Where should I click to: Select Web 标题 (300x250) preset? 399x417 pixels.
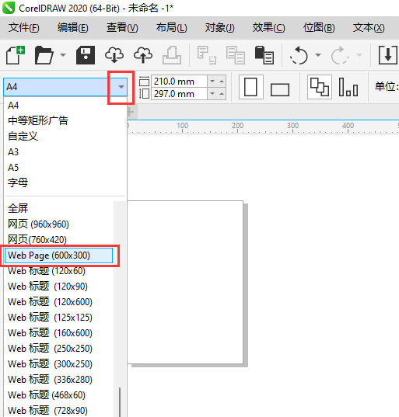(59, 364)
